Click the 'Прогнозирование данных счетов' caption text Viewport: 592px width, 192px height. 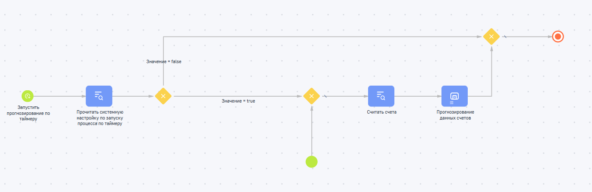[455, 115]
